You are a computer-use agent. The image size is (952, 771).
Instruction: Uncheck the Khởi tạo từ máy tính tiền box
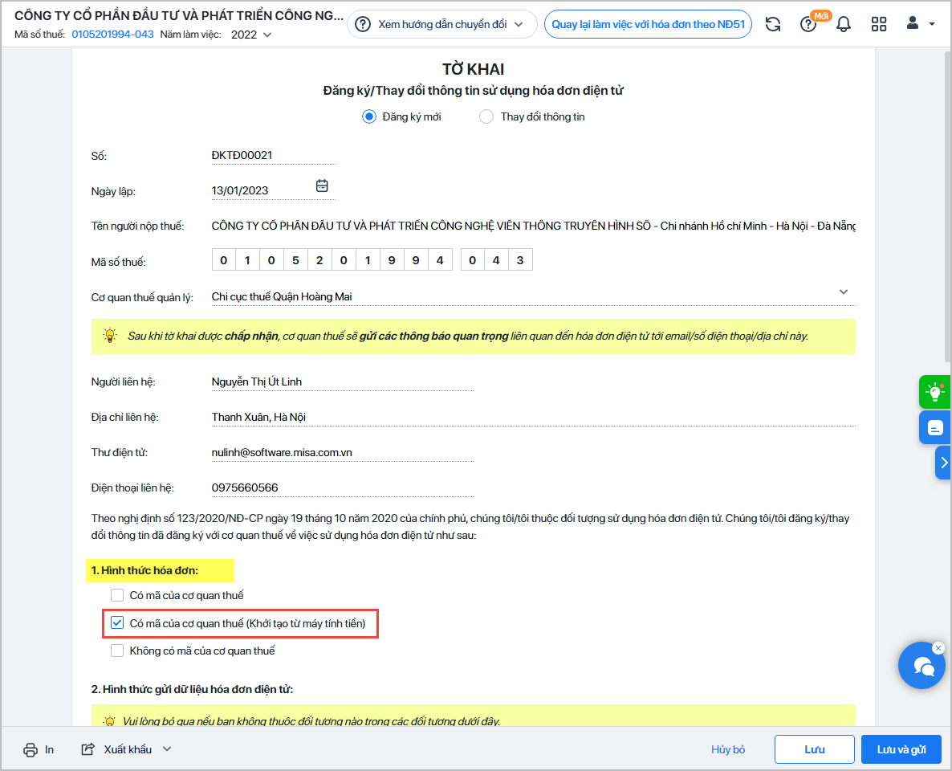click(x=117, y=623)
